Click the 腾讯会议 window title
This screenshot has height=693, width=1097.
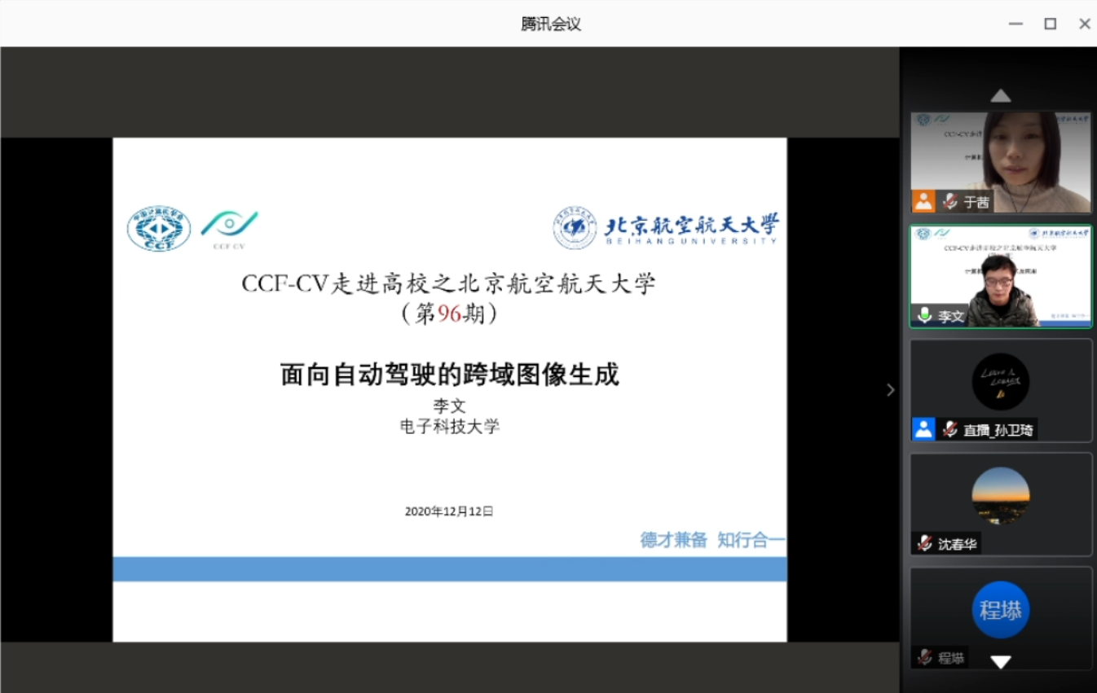click(551, 24)
